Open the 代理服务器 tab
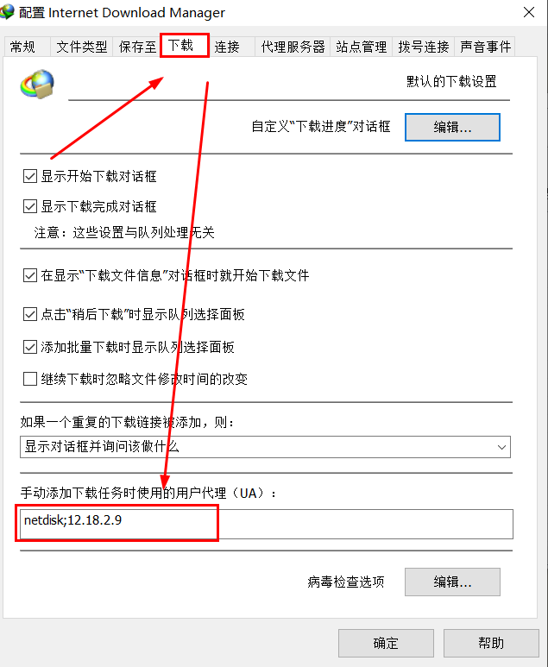 coord(293,47)
